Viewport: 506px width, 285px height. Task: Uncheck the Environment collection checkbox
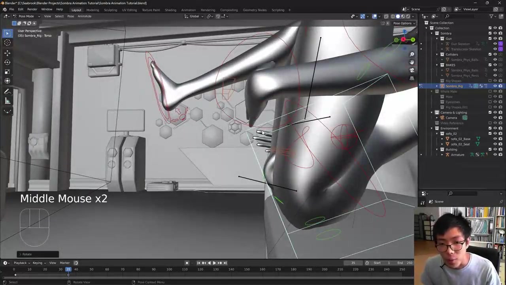(490, 128)
